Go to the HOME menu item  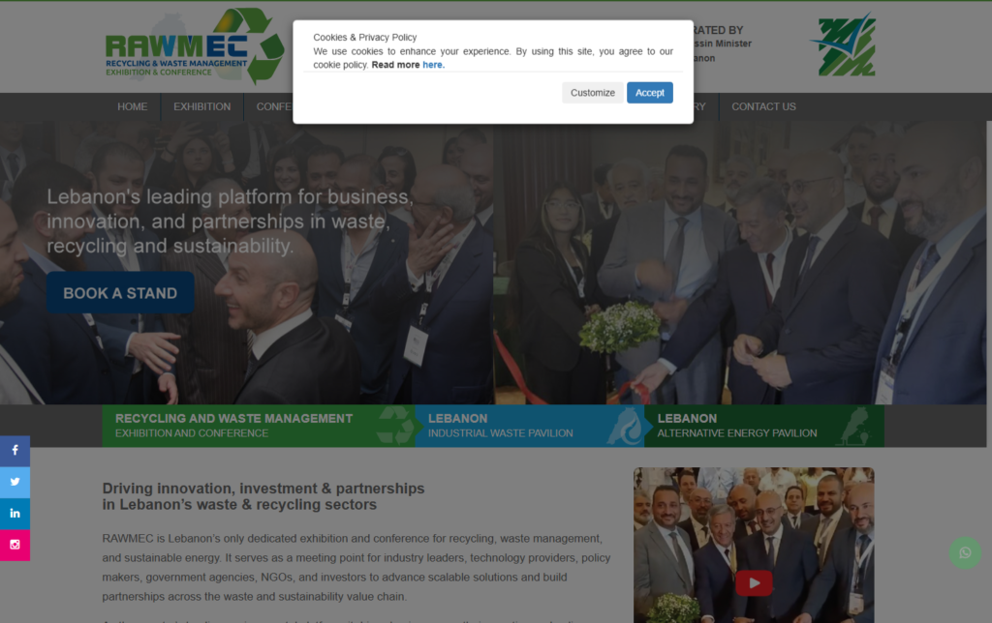pyautogui.click(x=132, y=106)
